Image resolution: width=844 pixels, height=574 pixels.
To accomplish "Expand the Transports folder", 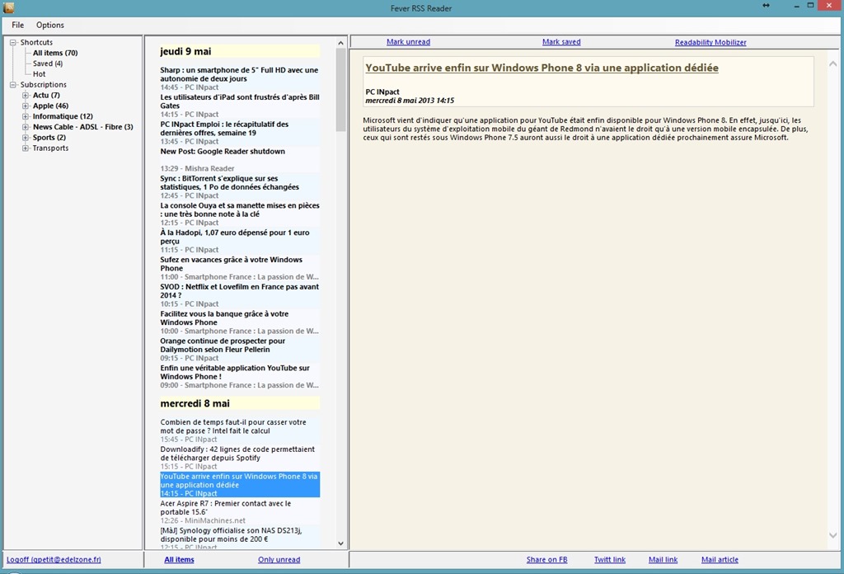I will click(x=26, y=148).
